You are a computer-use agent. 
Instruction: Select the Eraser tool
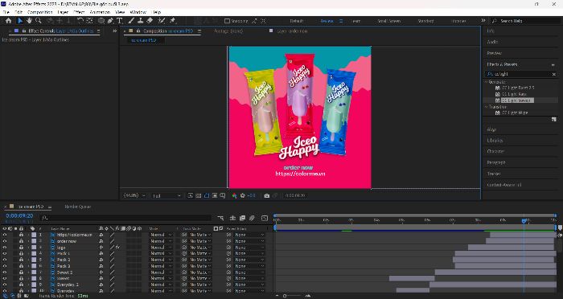(x=150, y=21)
